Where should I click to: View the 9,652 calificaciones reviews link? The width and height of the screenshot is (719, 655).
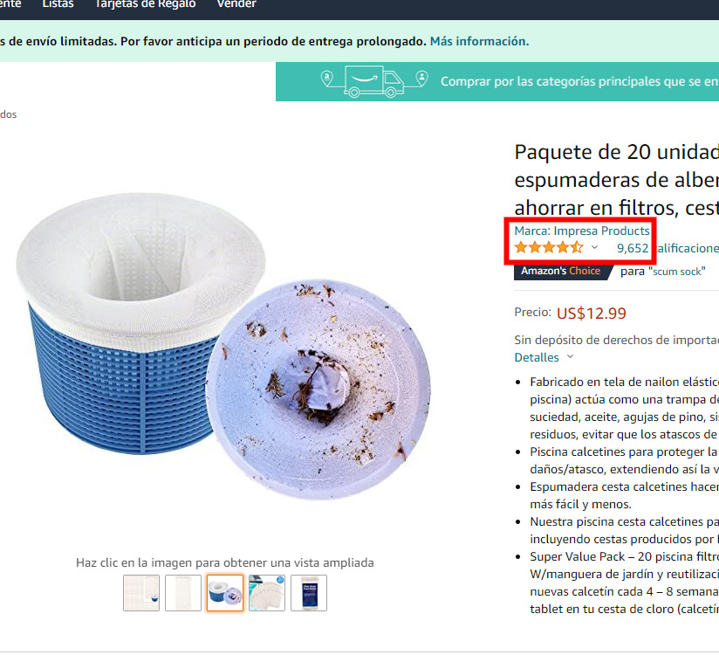pos(668,248)
